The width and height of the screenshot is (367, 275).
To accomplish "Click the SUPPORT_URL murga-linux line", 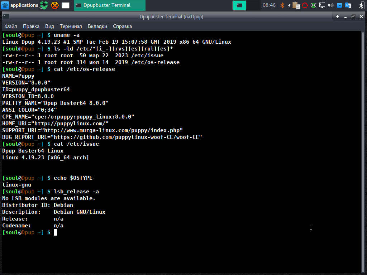I will (92, 130).
